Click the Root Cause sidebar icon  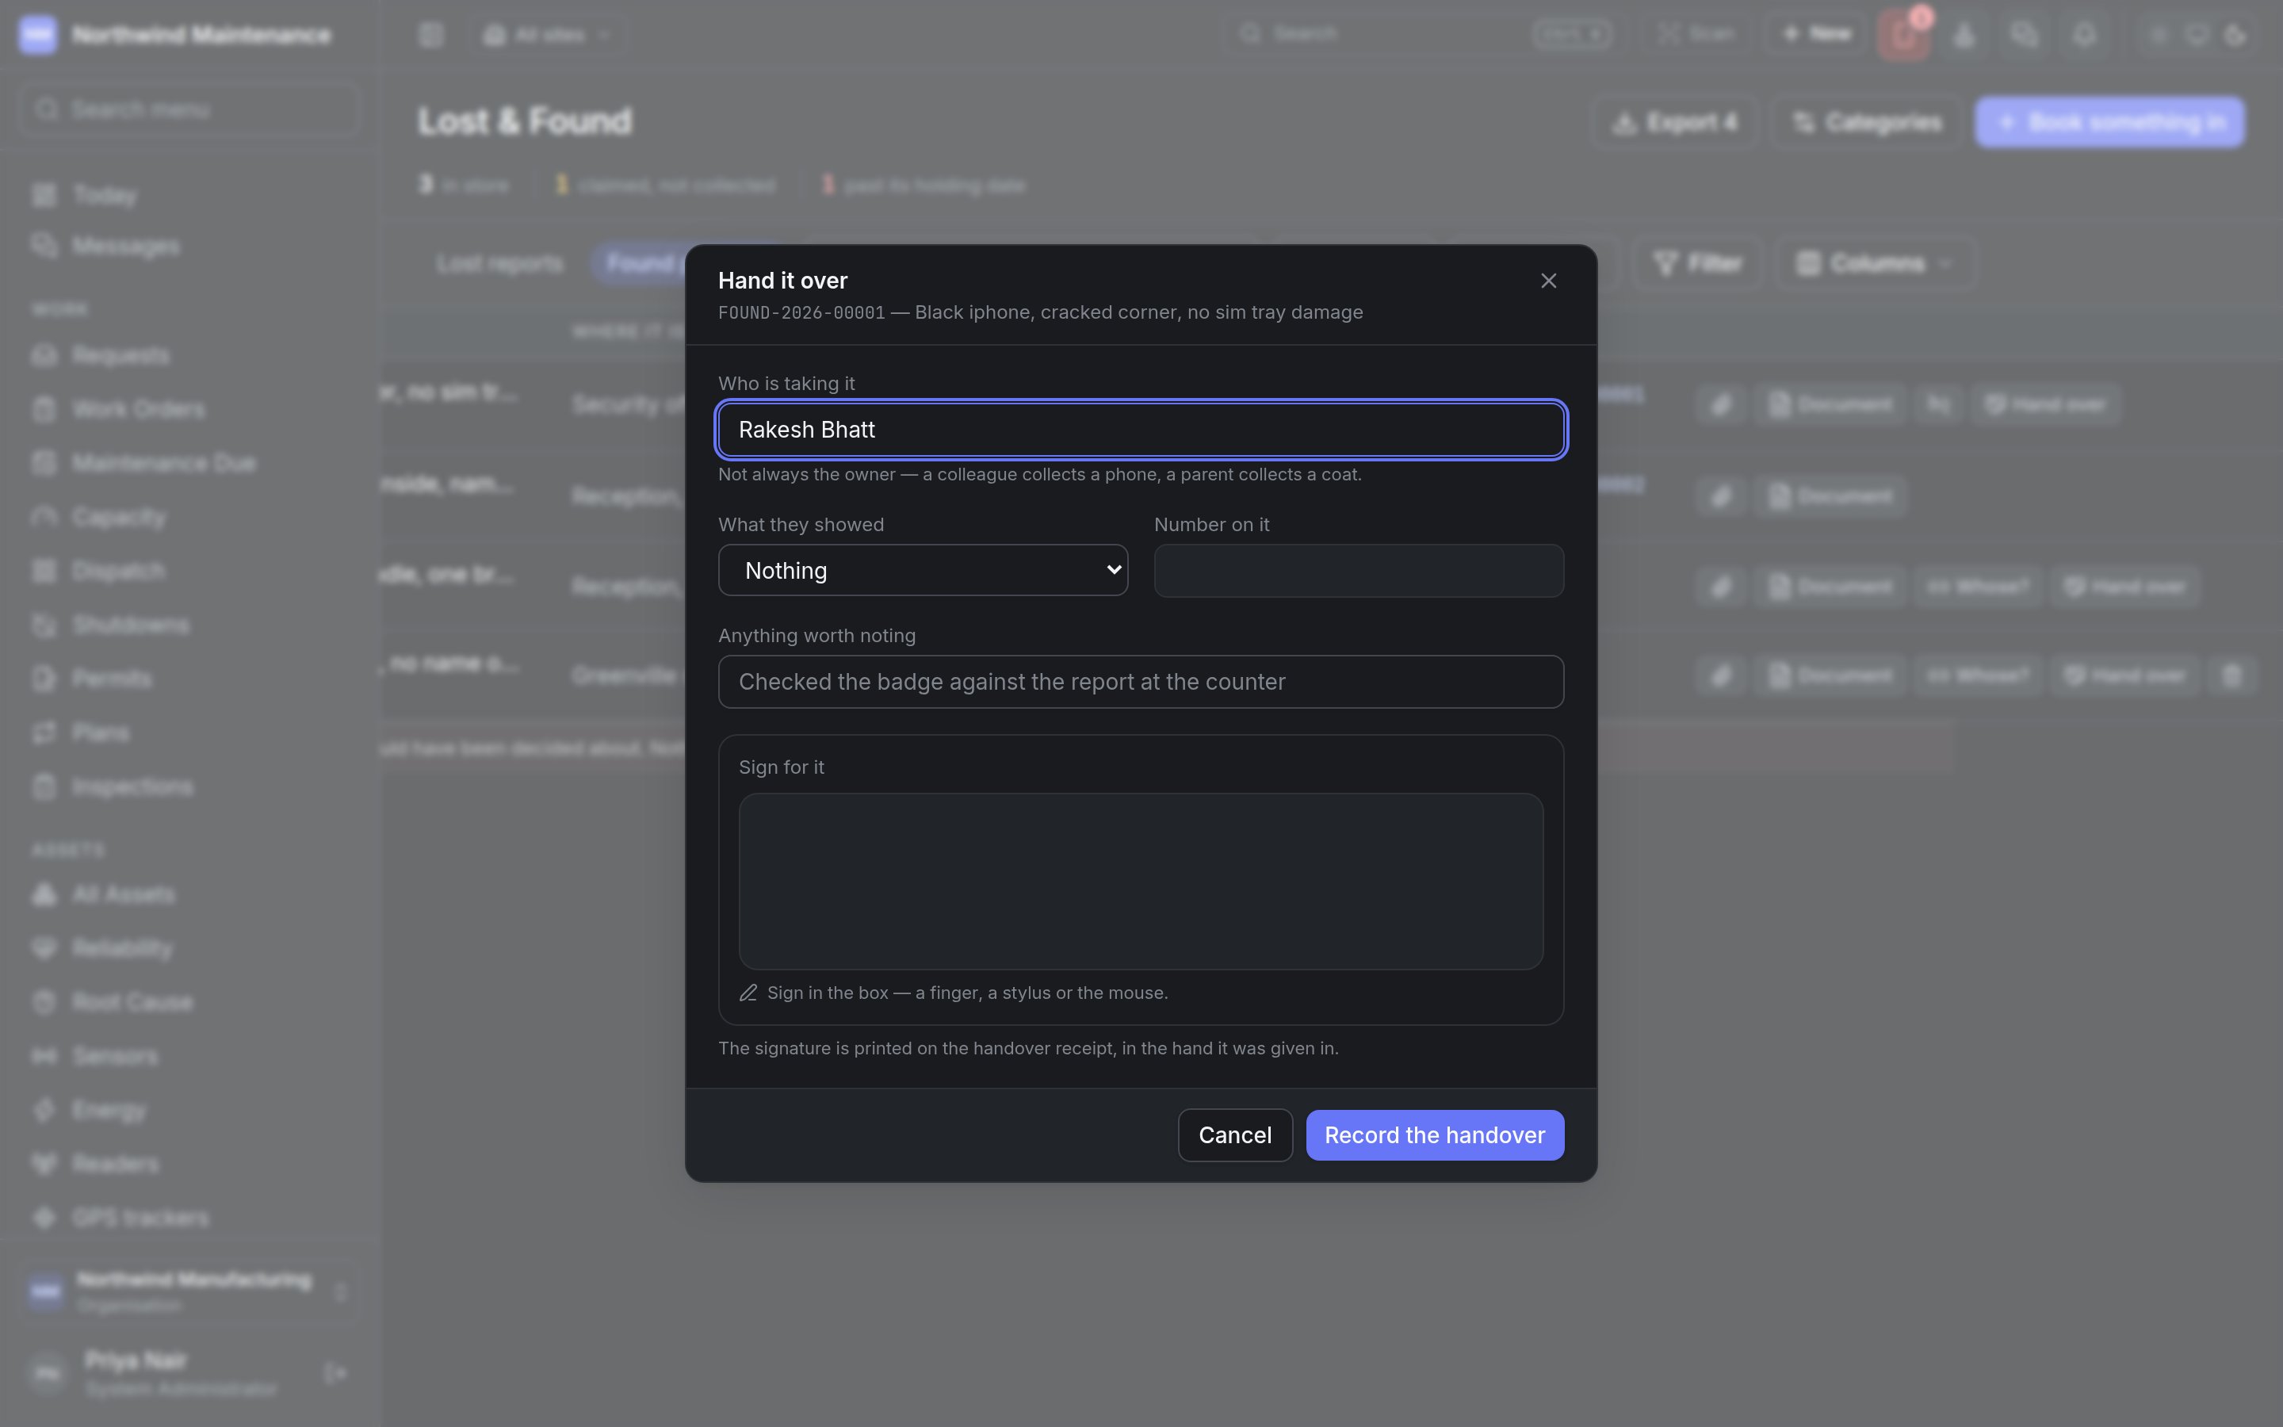click(x=44, y=1001)
